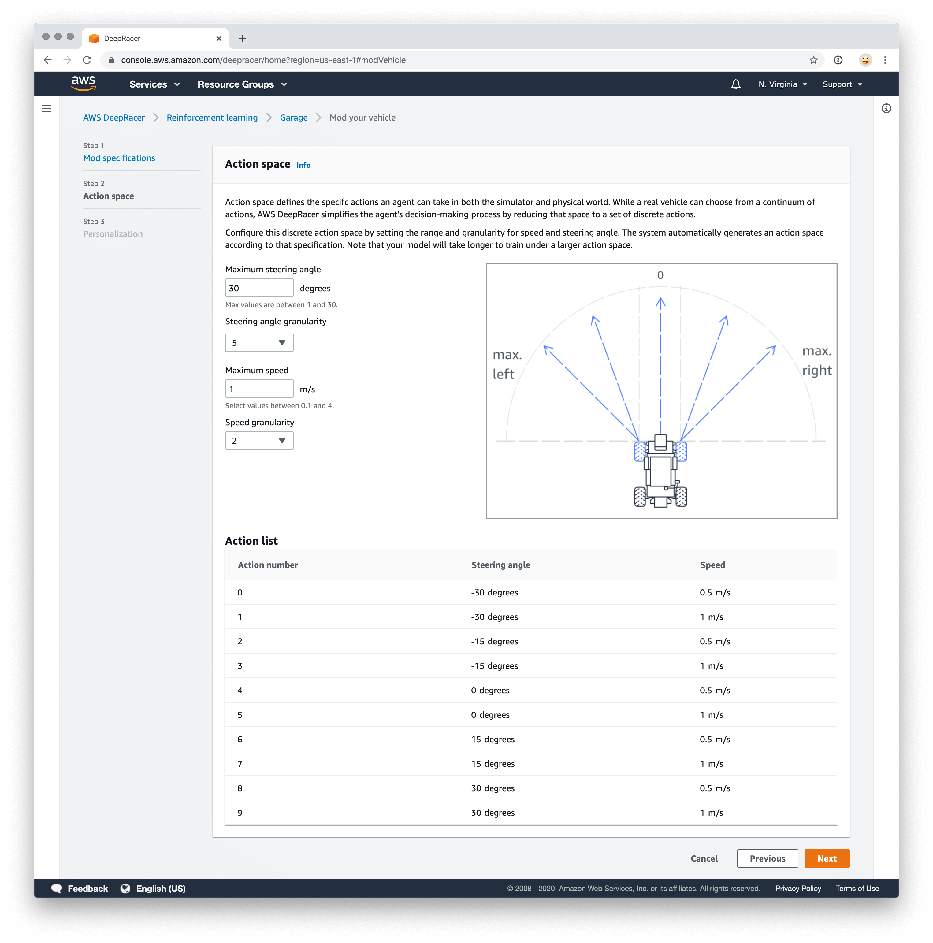Open the Chrome three-dot menu
The height and width of the screenshot is (943, 933).
(x=885, y=60)
